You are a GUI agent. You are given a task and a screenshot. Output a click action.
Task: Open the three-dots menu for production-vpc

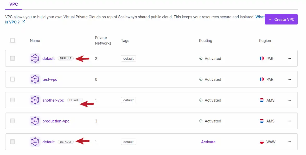[289, 121]
